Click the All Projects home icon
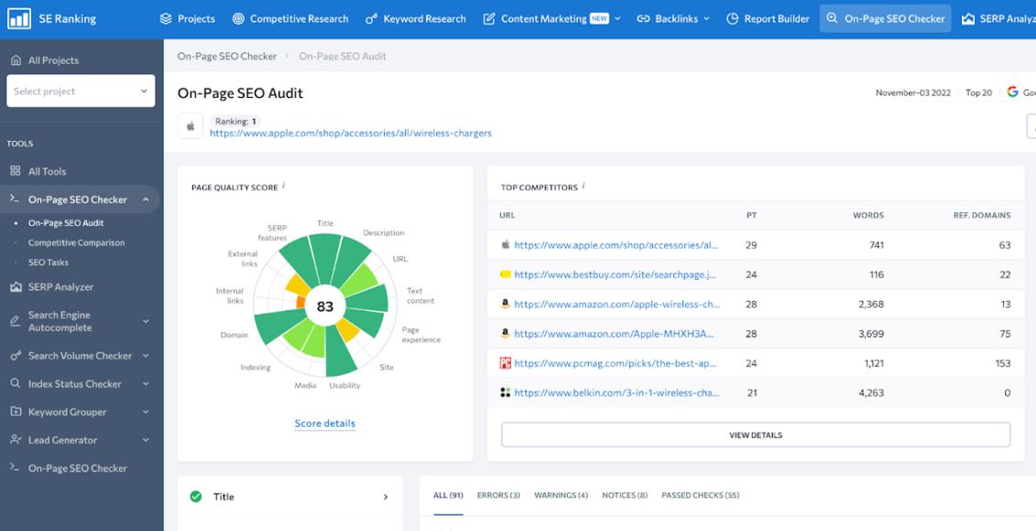Screen dimensions: 1036x531 tap(16, 60)
